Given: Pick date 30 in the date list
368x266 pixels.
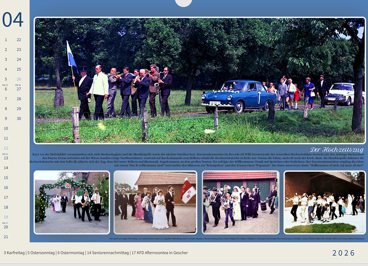Looking at the screenshot, I should pos(19,119).
